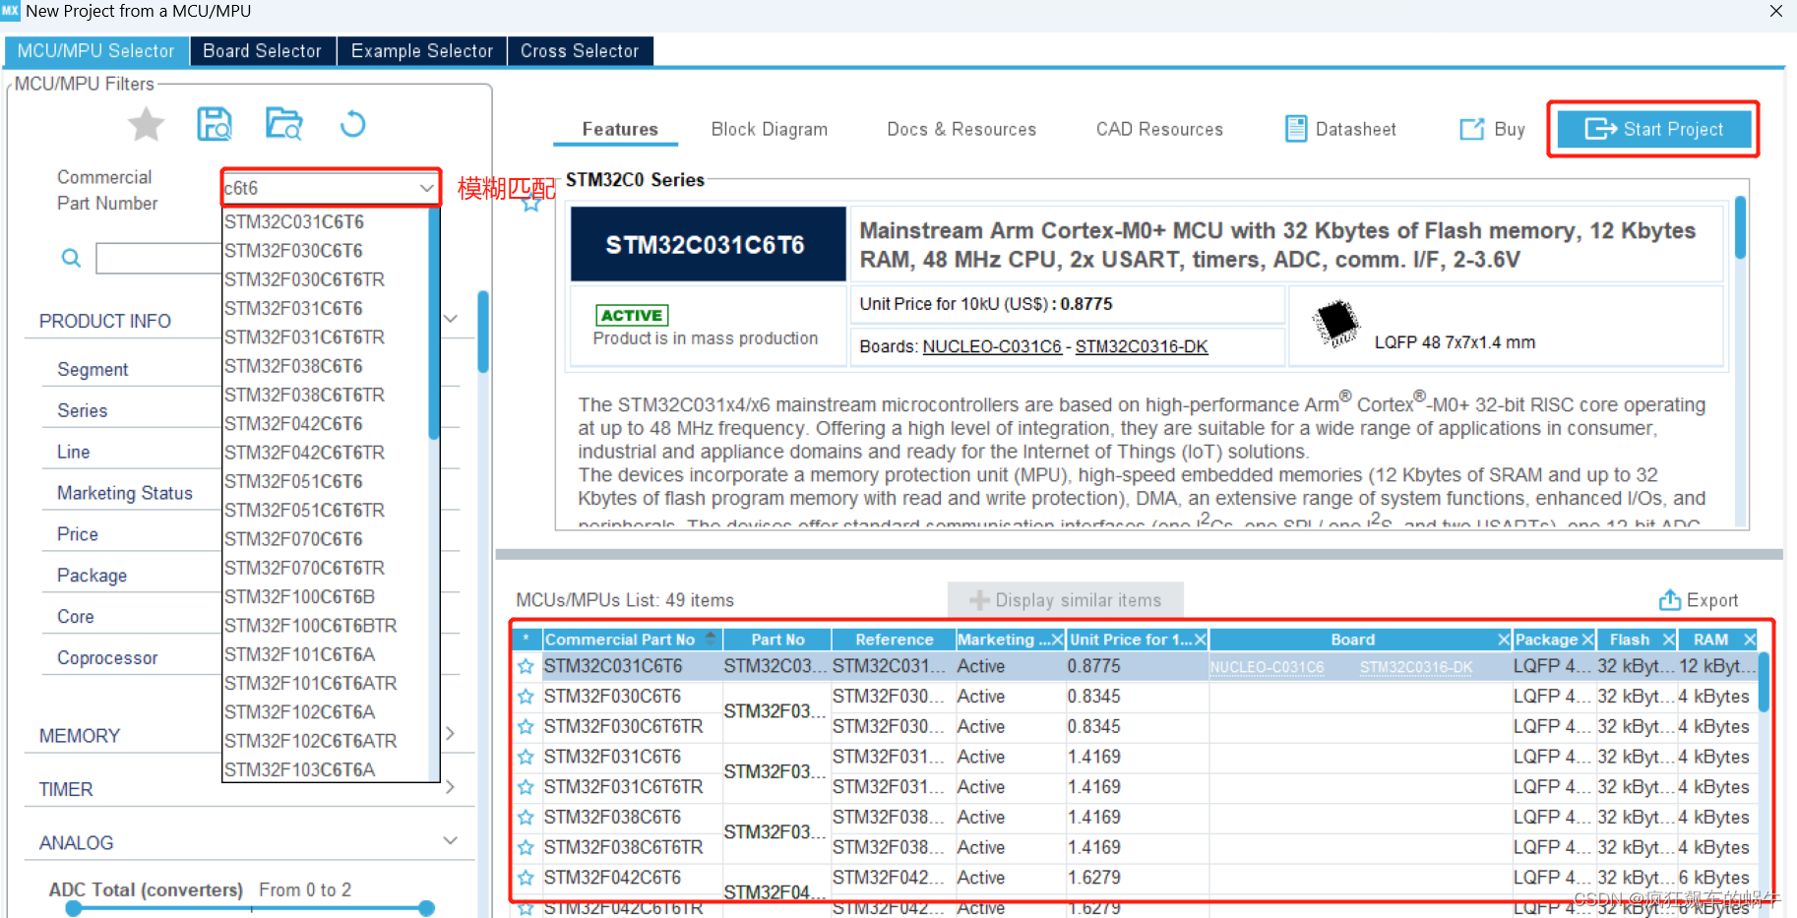
Task: Click the load search folder icon
Action: click(x=284, y=124)
